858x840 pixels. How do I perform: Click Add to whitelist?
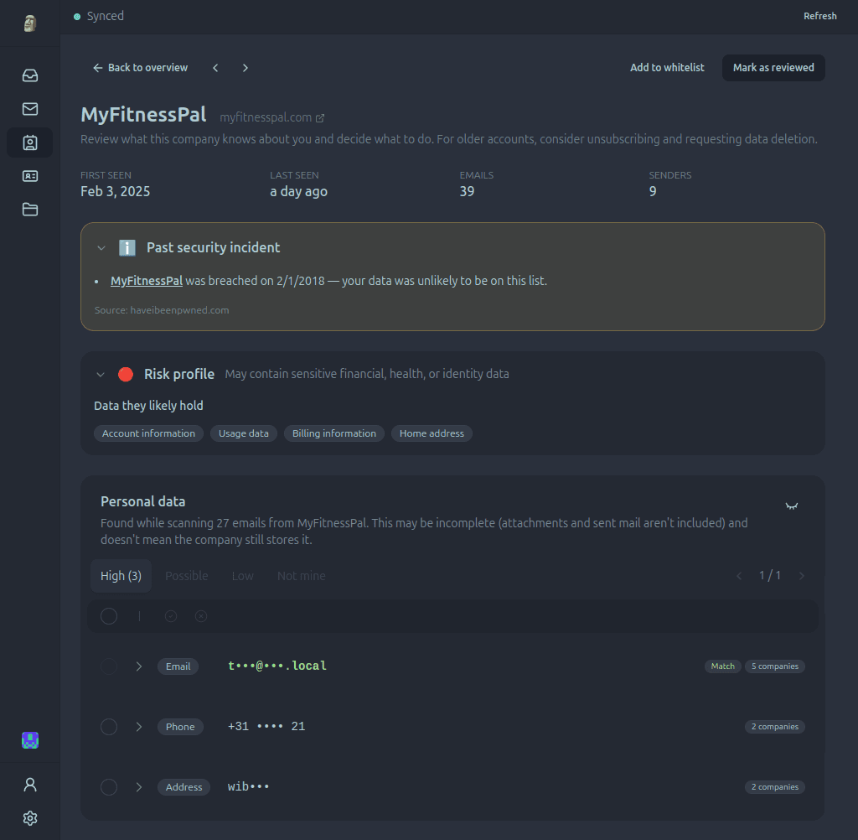(667, 68)
